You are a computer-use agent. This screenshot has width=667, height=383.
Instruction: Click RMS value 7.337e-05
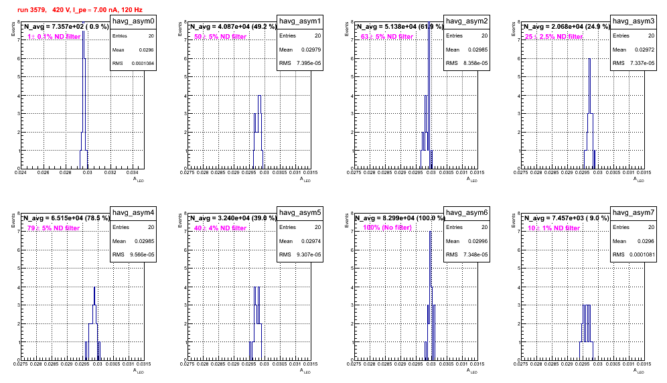pyautogui.click(x=642, y=64)
